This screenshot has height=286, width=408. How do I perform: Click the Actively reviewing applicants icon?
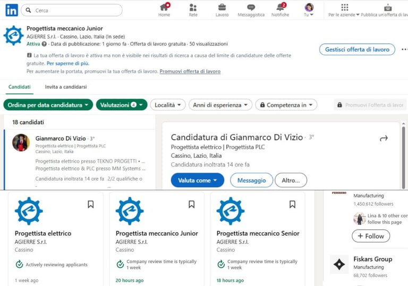(19, 264)
